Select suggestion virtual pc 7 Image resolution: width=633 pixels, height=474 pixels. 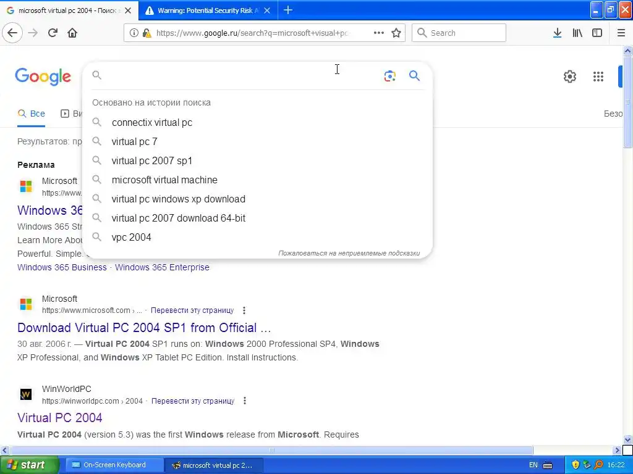click(x=257, y=141)
